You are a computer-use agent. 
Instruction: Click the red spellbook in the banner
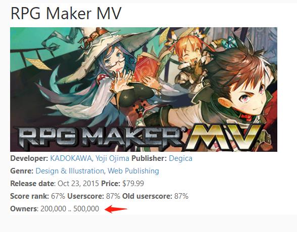[x=147, y=67]
